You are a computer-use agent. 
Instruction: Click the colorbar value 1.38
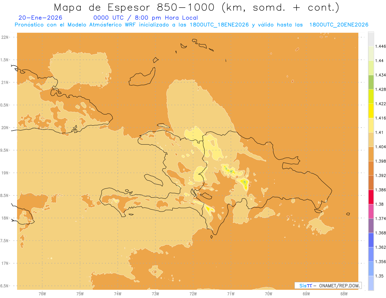pyautogui.click(x=380, y=204)
